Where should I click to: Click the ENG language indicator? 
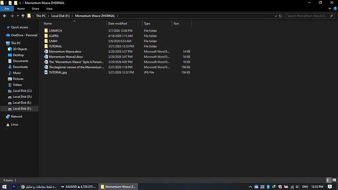[x=305, y=187]
